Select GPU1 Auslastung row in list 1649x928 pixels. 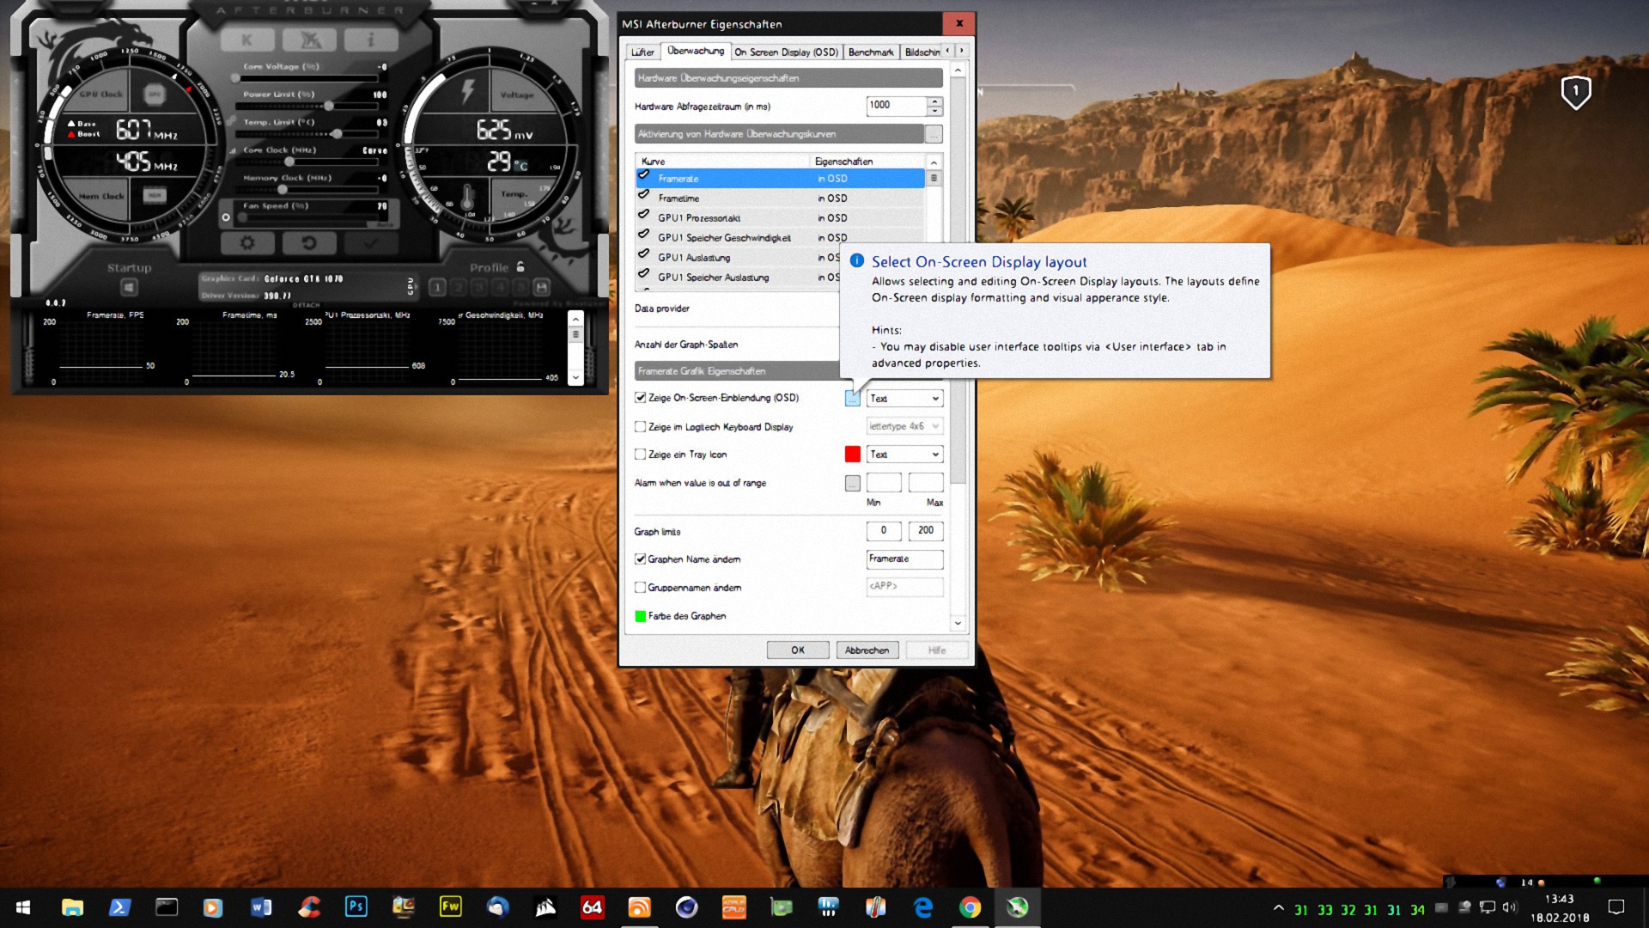(x=694, y=258)
